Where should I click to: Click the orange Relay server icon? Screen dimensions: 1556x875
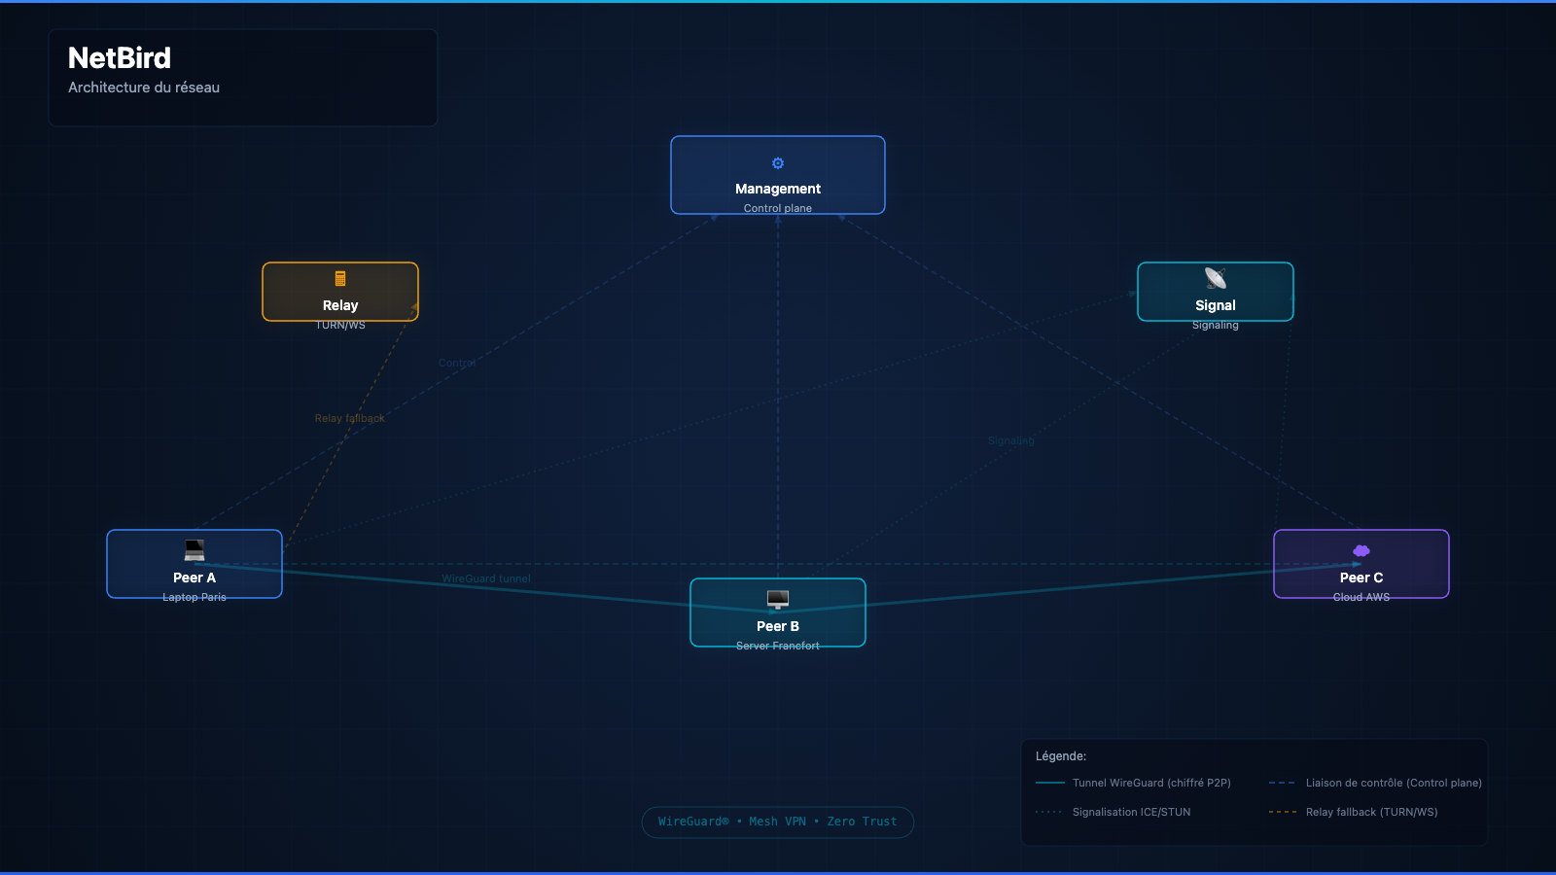pyautogui.click(x=340, y=279)
